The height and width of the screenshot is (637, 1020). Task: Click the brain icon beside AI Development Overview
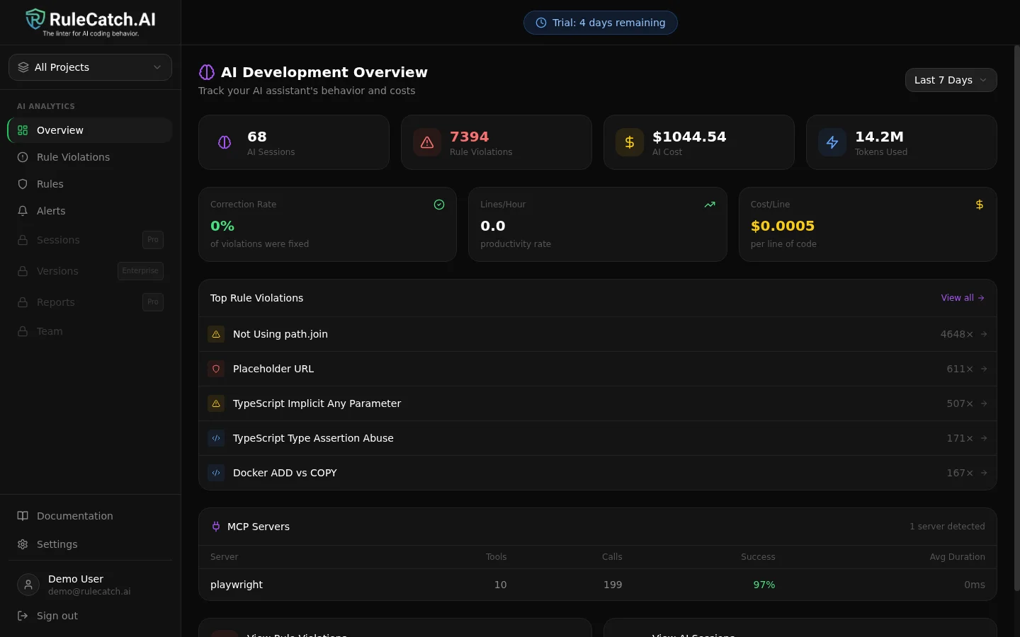click(x=207, y=72)
